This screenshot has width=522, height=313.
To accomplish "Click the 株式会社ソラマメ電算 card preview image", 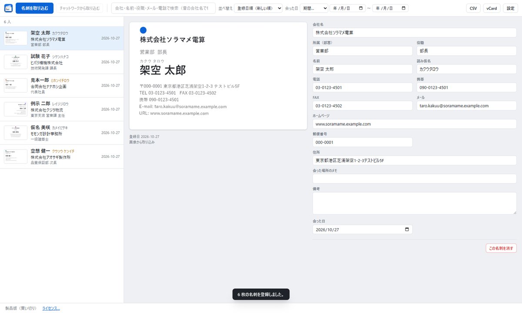I will 218,76.
